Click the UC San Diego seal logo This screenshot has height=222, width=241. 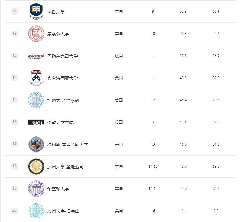click(x=36, y=166)
